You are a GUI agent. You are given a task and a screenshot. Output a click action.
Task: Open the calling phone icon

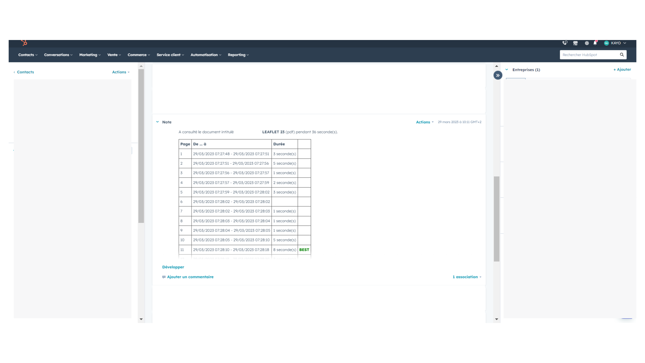click(565, 43)
